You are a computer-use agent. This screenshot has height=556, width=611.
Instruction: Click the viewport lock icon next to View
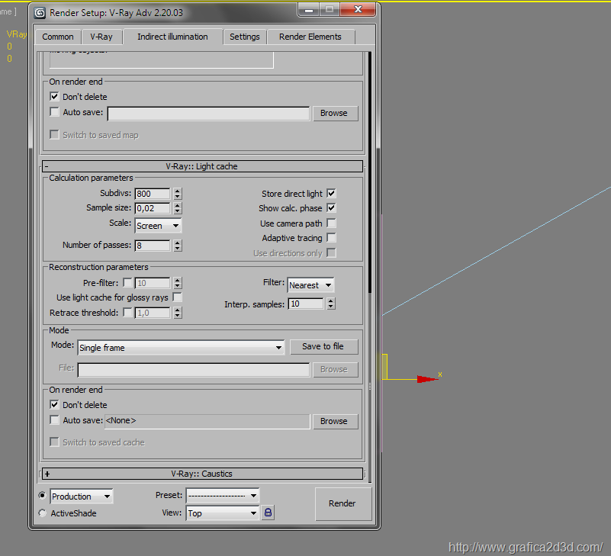point(268,512)
